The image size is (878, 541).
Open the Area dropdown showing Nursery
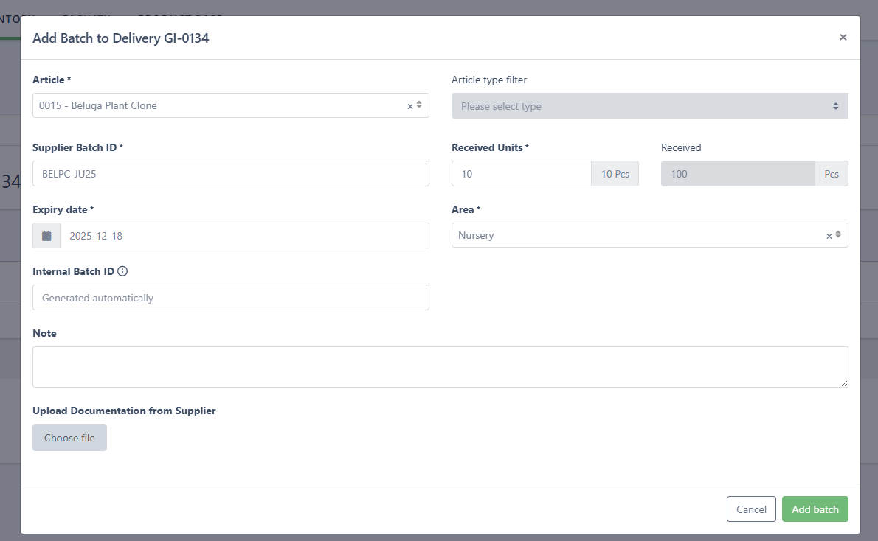pos(635,235)
